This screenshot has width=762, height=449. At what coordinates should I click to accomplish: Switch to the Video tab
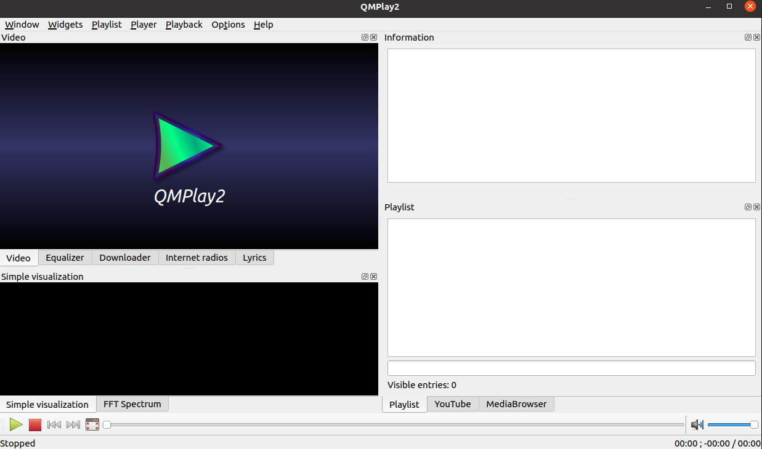[x=18, y=258]
